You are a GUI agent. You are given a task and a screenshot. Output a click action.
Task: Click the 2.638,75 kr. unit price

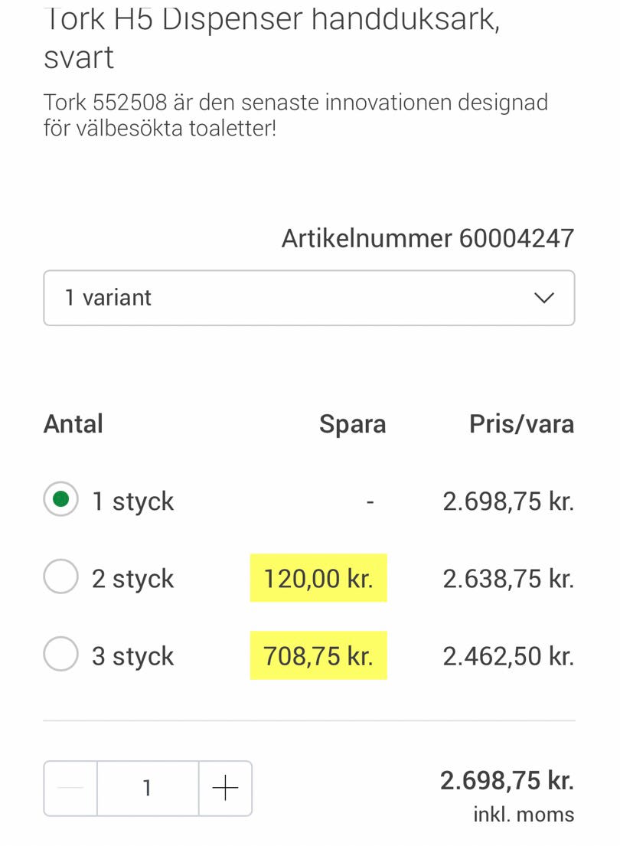point(508,579)
